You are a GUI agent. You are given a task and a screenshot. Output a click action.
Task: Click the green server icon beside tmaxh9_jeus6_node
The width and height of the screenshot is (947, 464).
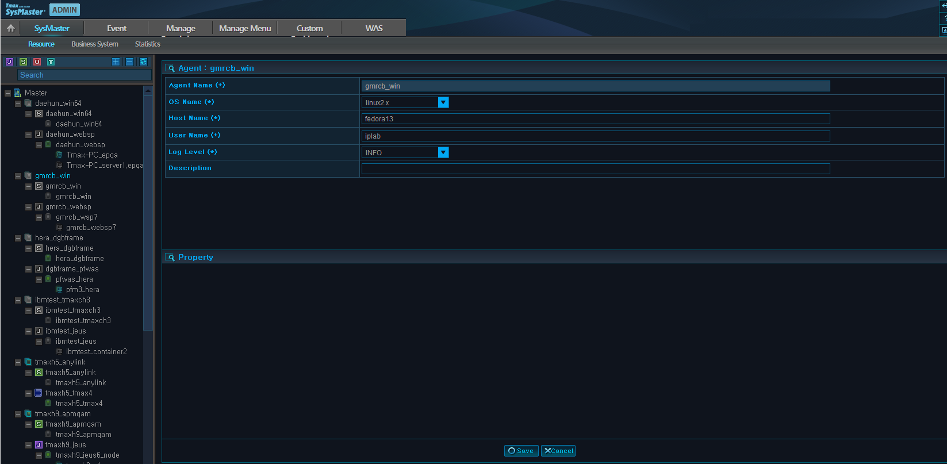click(48, 455)
